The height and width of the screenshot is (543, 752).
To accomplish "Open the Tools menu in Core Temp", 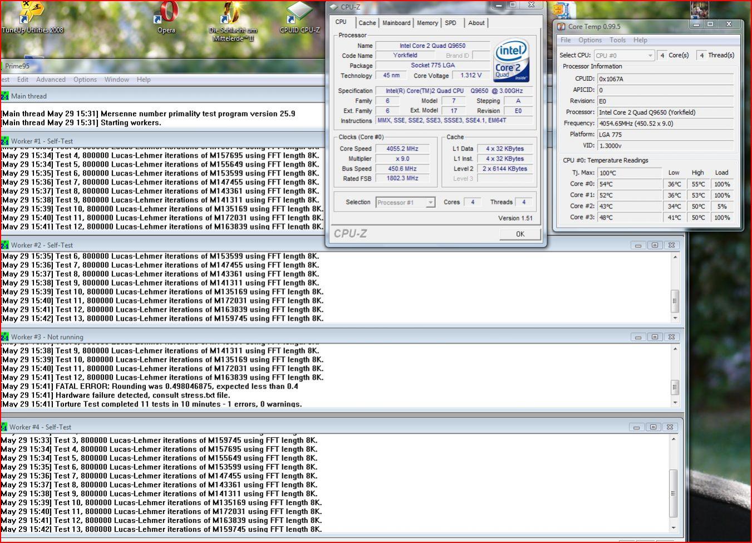I will point(617,40).
